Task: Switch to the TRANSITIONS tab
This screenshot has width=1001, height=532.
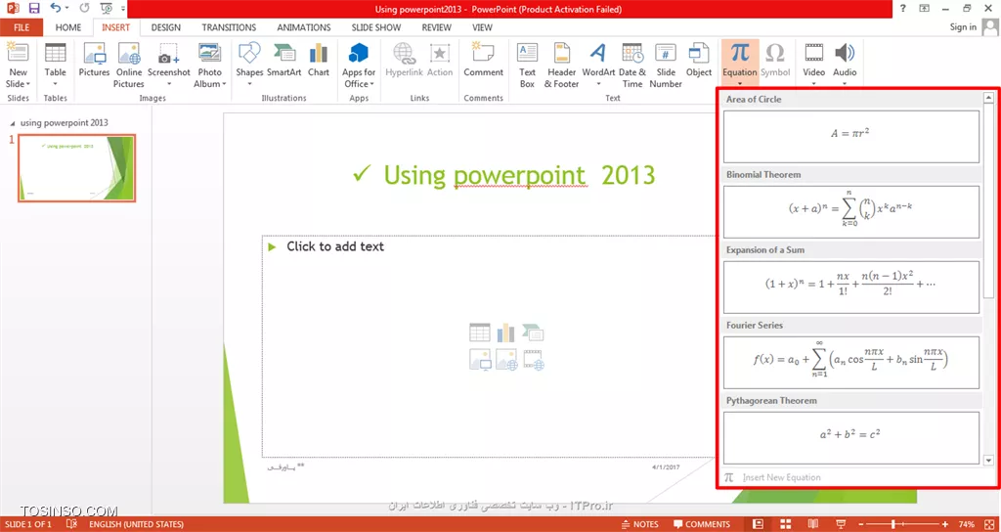Action: click(229, 27)
